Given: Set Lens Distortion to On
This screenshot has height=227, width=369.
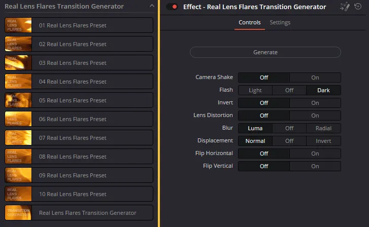Looking at the screenshot, I should (315, 116).
